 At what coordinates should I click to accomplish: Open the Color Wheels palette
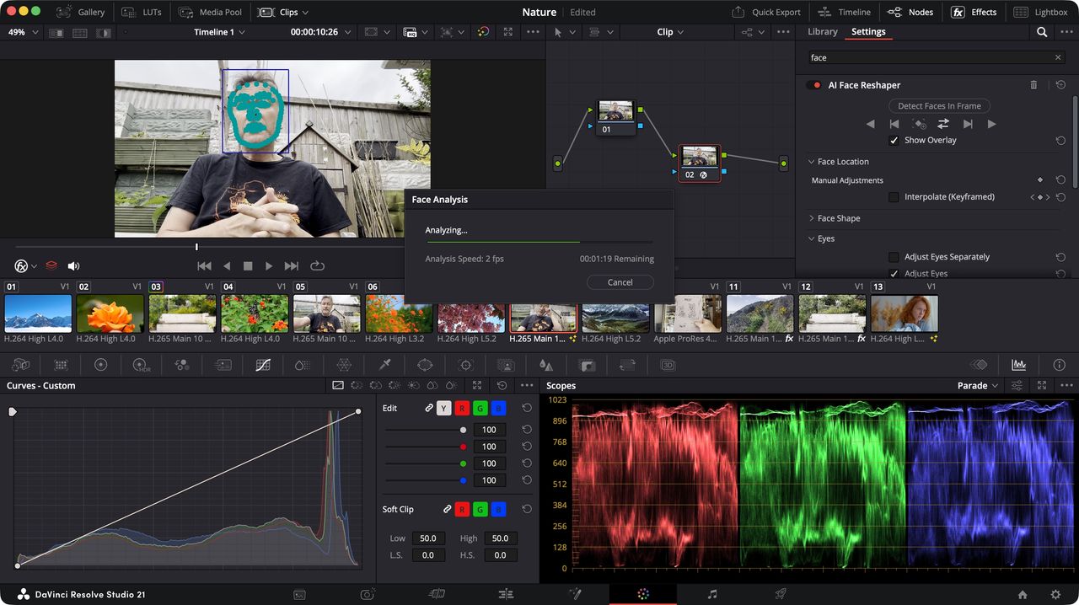101,365
